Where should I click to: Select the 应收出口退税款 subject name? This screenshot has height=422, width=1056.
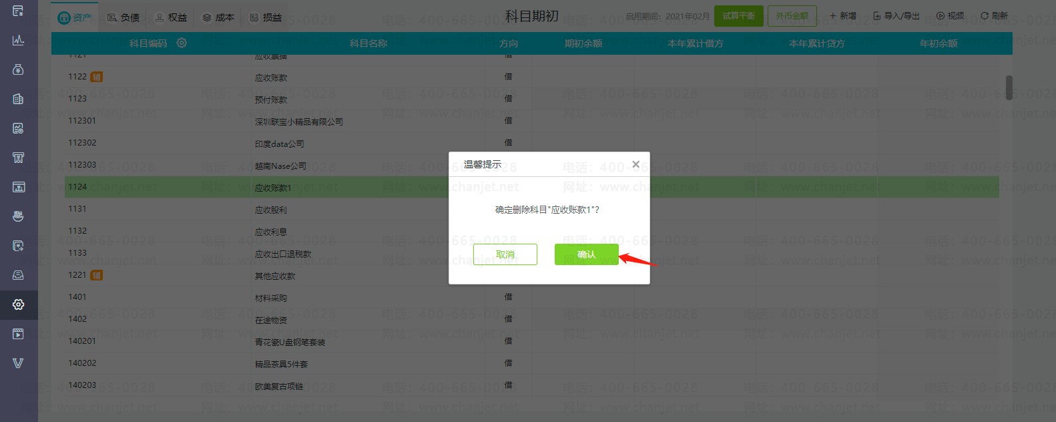[283, 254]
